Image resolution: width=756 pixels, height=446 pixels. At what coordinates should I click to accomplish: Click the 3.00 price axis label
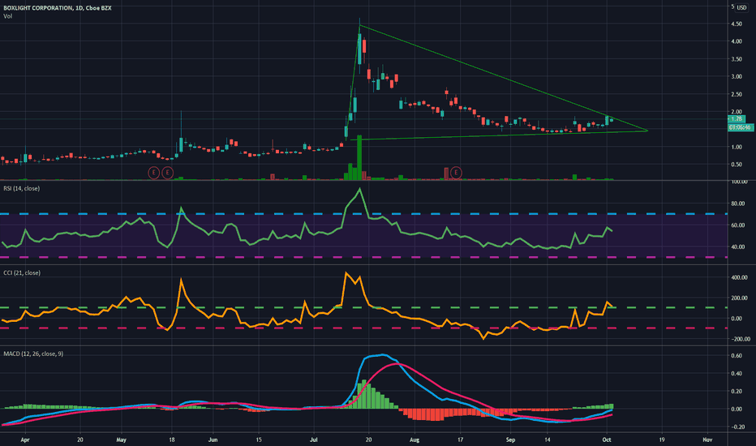coord(737,77)
